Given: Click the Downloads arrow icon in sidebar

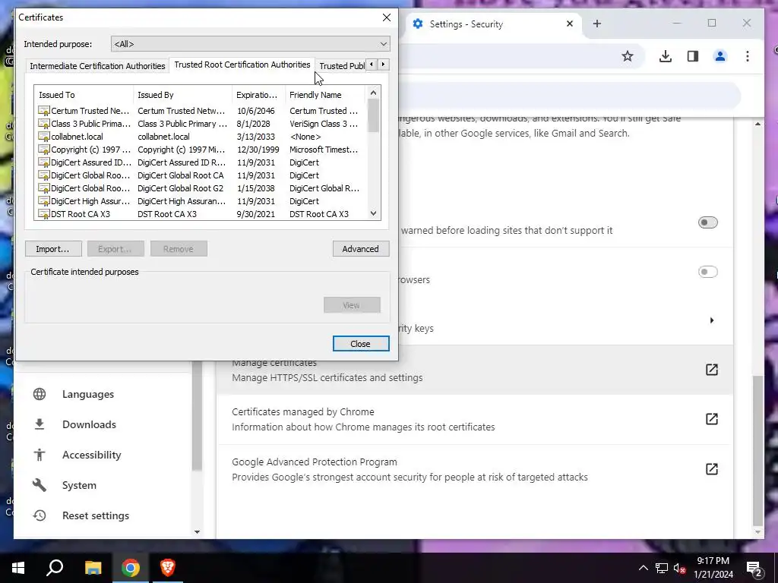Looking at the screenshot, I should [40, 424].
